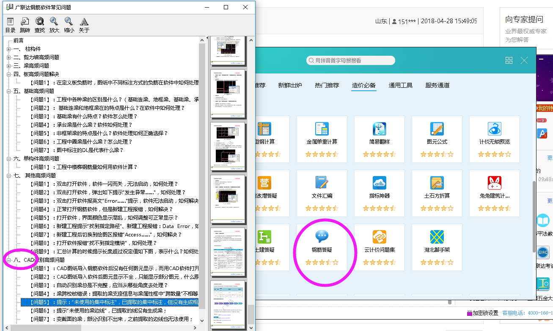This screenshot has width=553, height=331.
Task: Collapse the 八、CAD识别高频问题 tree node
Action: click(8, 260)
